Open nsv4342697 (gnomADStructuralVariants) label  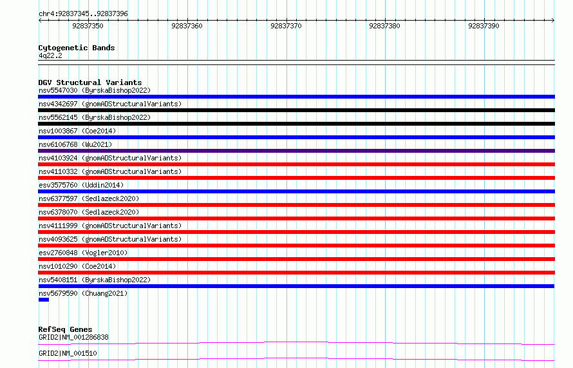pyautogui.click(x=110, y=104)
